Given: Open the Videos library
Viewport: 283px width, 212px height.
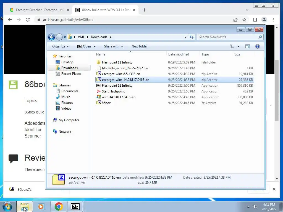Looking at the screenshot, I should tap(63, 108).
